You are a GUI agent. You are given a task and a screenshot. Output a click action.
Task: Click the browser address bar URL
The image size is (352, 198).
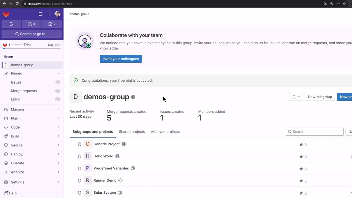point(50,4)
